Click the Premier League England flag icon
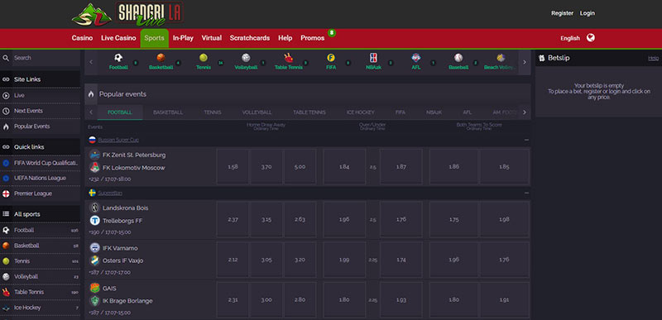 click(x=6, y=193)
